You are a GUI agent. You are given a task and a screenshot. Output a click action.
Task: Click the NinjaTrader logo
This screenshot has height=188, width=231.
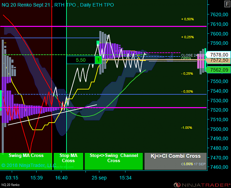pos(202,185)
